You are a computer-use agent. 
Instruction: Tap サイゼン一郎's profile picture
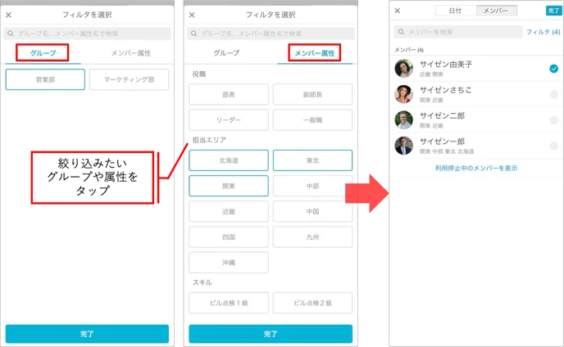403,146
